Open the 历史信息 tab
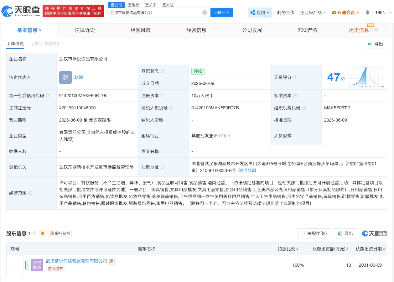The width and height of the screenshot is (394, 282). 359,30
